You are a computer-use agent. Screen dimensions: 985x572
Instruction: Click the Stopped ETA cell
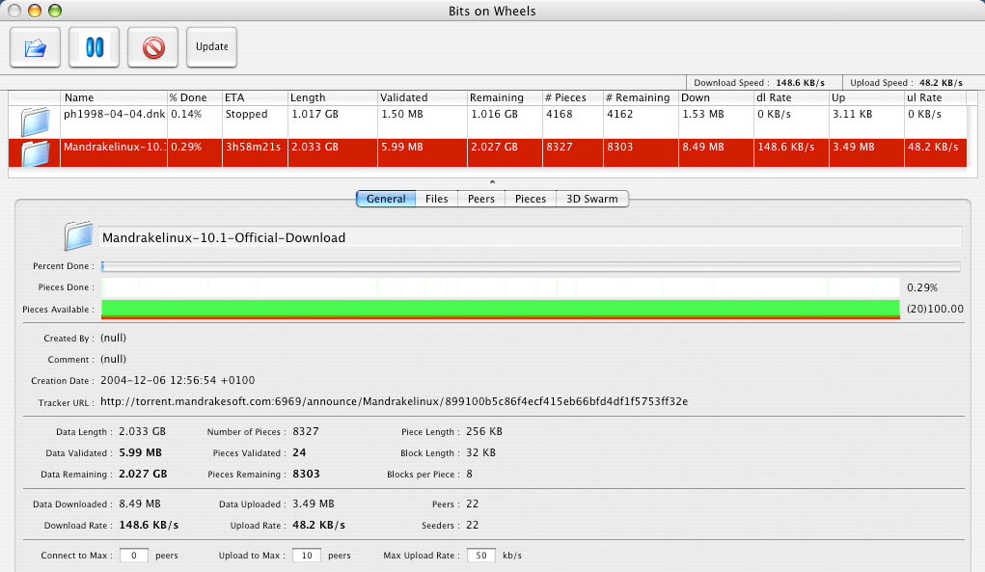(255, 122)
